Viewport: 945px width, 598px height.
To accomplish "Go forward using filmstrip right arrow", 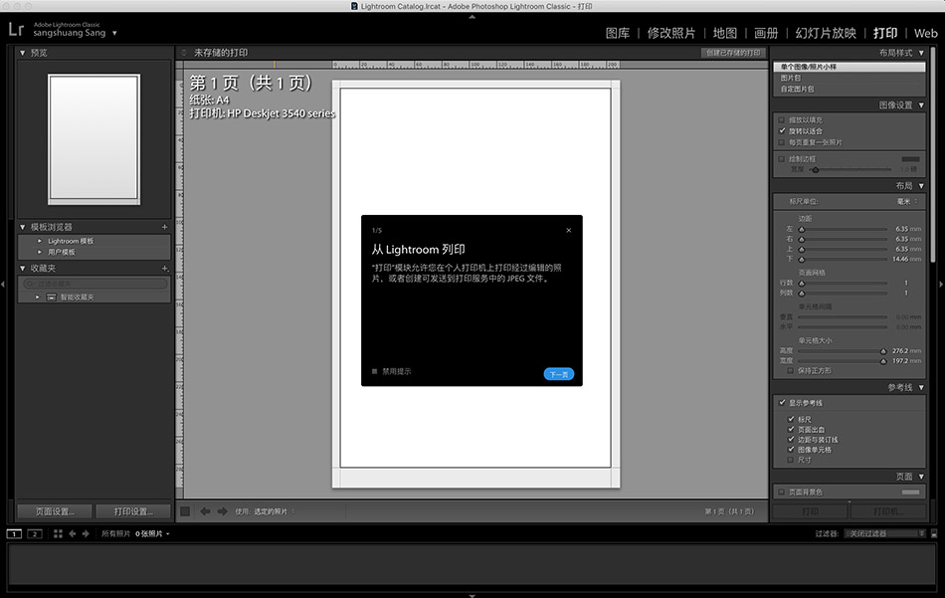I will tap(86, 533).
